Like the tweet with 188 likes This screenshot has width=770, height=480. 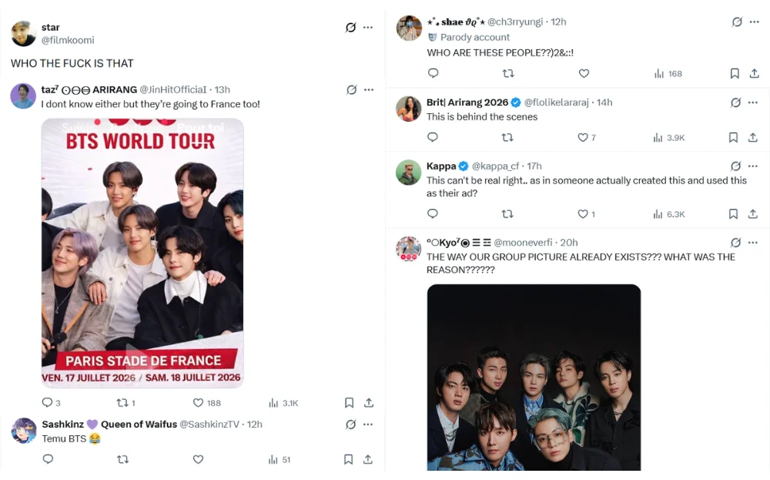click(x=198, y=402)
